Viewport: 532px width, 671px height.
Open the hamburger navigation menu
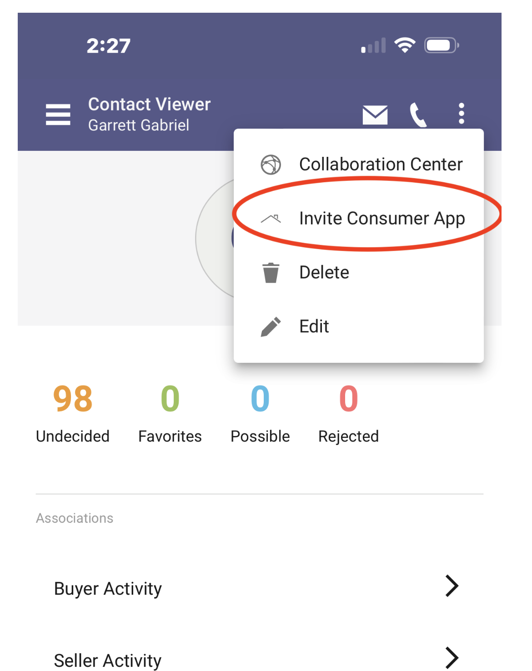coord(58,114)
